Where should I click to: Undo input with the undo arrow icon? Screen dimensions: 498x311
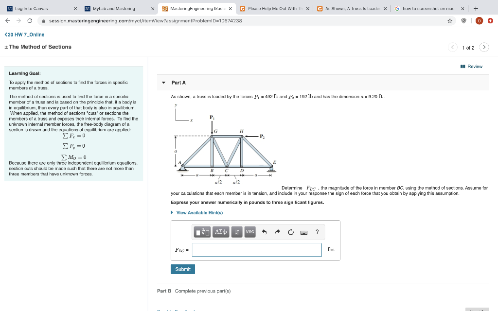coord(264,232)
